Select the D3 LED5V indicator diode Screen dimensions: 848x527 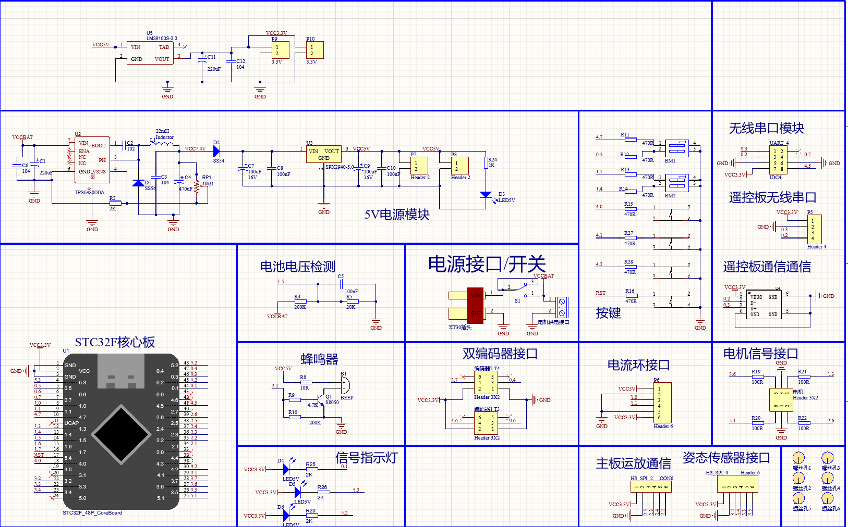[486, 195]
